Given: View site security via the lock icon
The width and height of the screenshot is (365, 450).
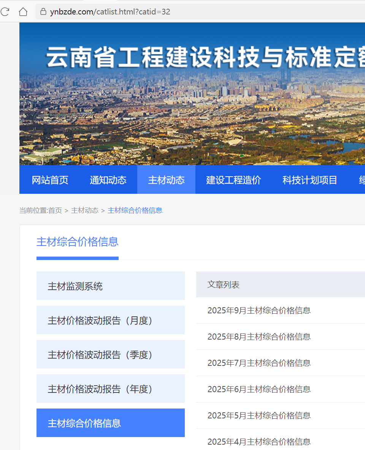Looking at the screenshot, I should 43,12.
